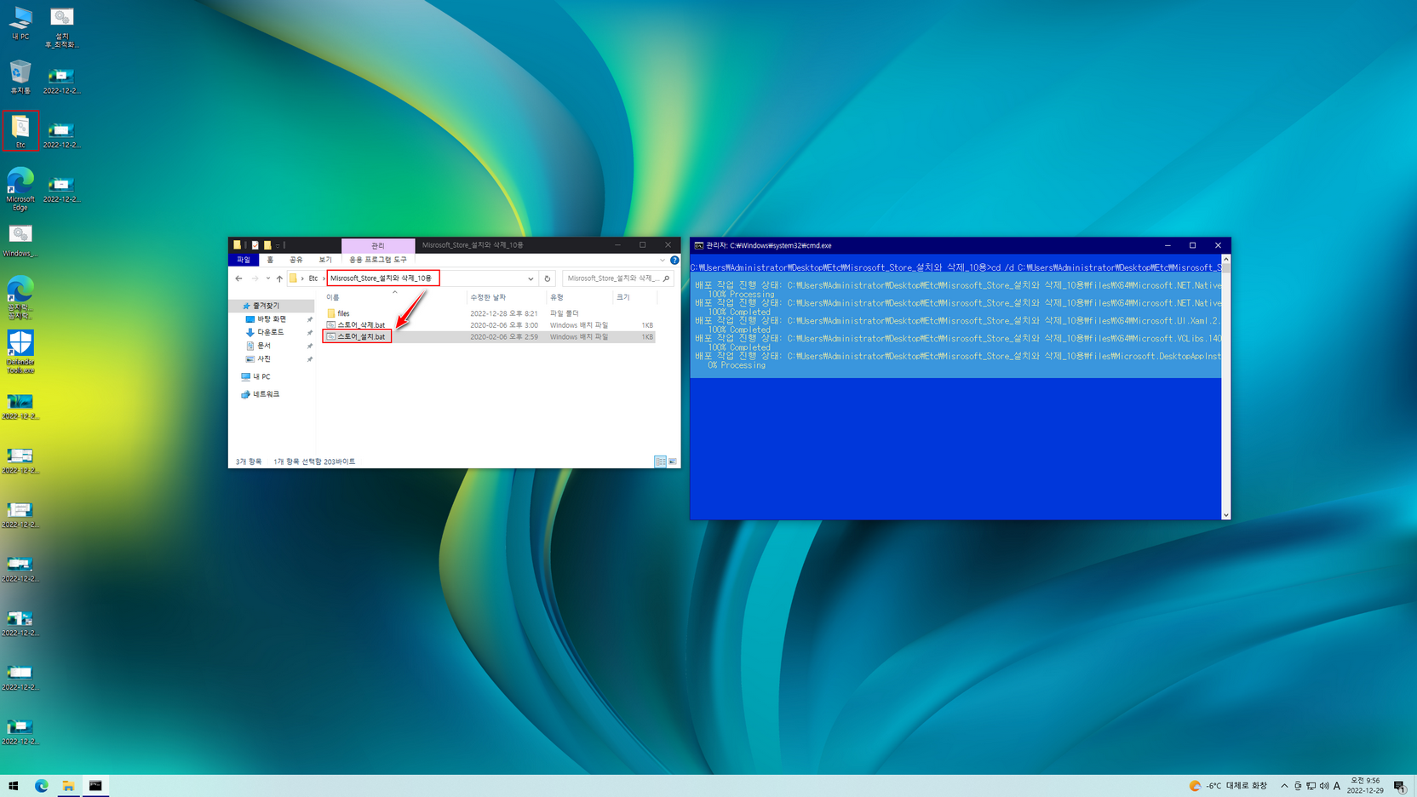The width and height of the screenshot is (1417, 797).
Task: Click the 1개 항목 선택함 203바이트 status text
Action: 314,462
